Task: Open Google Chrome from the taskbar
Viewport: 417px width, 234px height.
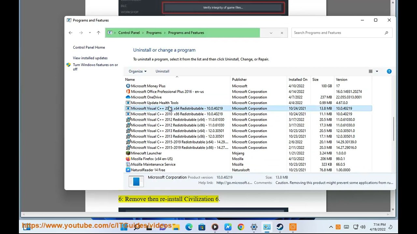Action: click(241, 227)
